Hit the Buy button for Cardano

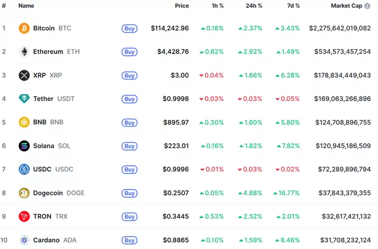(x=129, y=240)
